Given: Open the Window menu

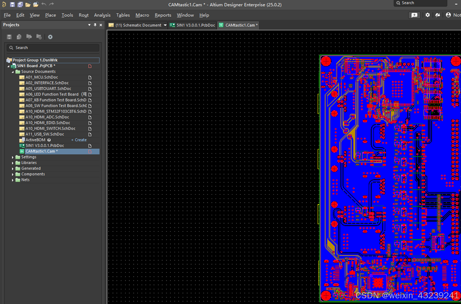Looking at the screenshot, I should point(185,15).
